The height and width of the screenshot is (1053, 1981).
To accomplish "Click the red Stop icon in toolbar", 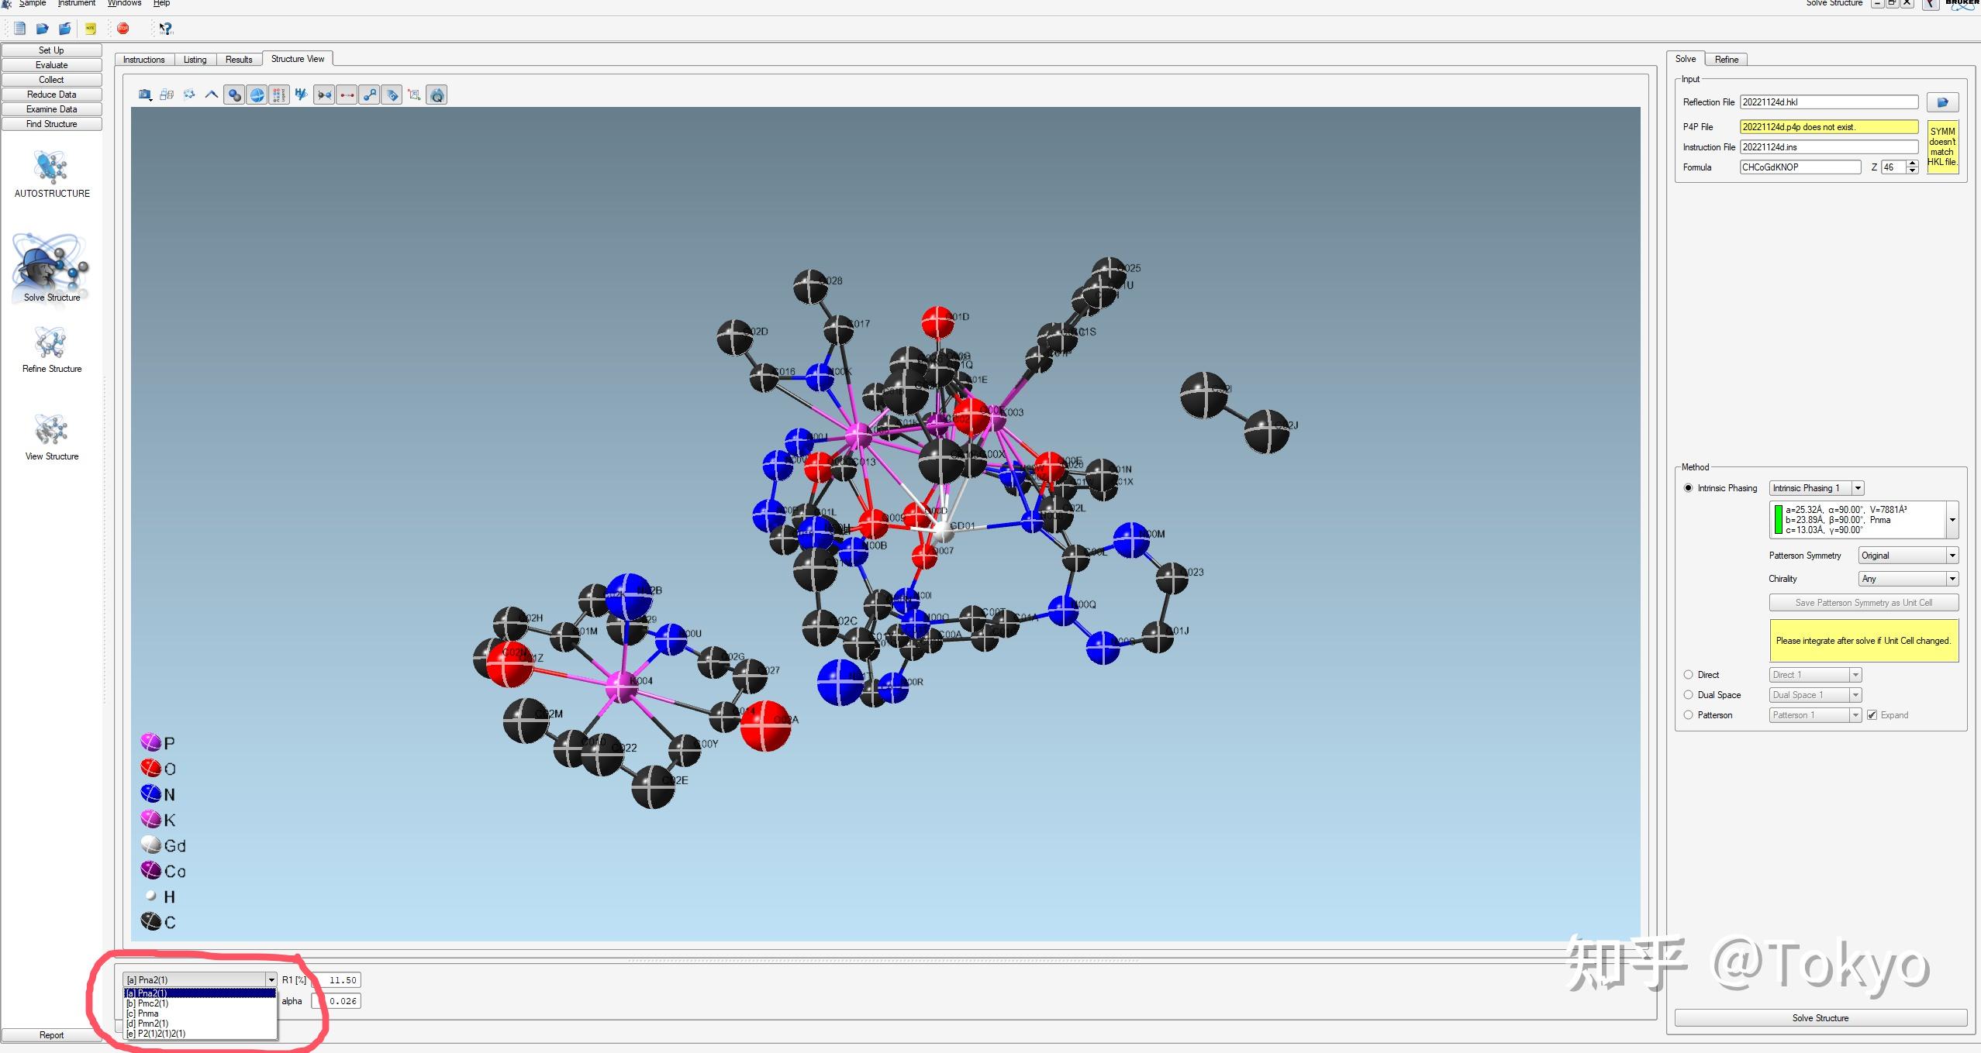I will click(x=123, y=29).
